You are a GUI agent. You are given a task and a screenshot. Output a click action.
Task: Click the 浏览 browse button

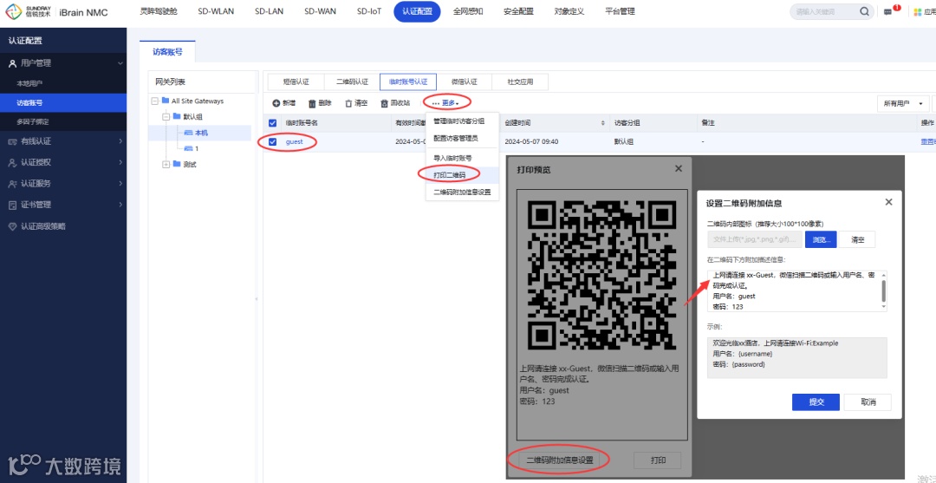(x=821, y=239)
